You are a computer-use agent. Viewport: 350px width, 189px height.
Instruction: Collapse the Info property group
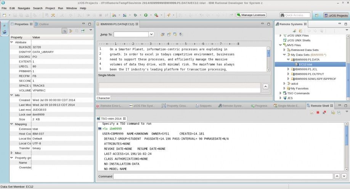11,95
